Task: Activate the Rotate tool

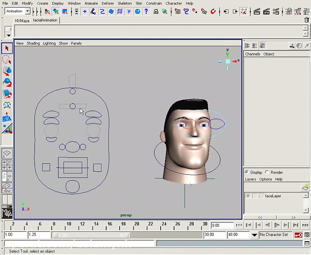Action: point(7,82)
